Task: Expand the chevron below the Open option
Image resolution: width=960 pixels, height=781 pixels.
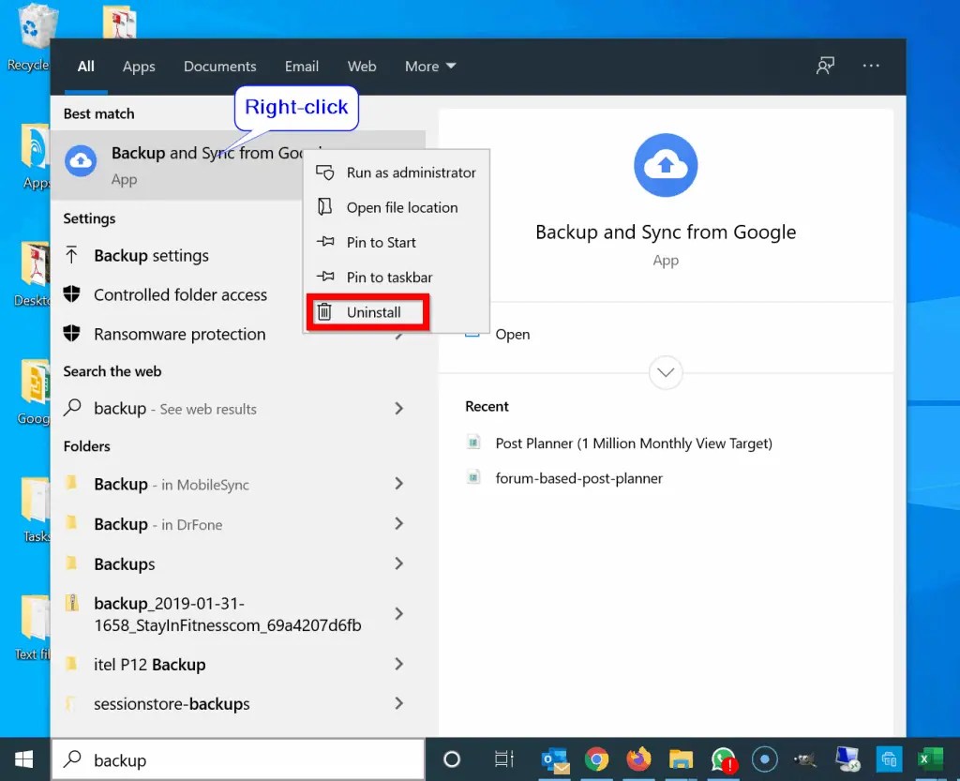Action: pos(666,372)
